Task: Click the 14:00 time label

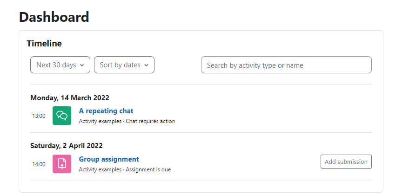Action: [39, 164]
